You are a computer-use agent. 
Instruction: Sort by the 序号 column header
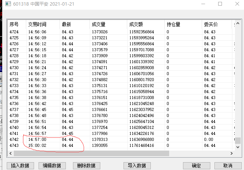(17, 24)
